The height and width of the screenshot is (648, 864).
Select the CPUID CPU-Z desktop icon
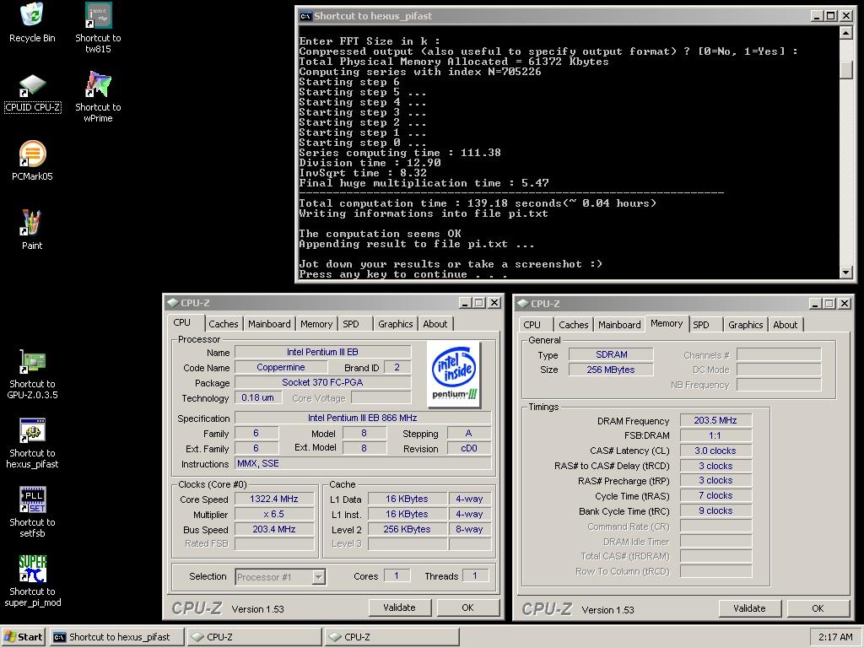coord(32,93)
